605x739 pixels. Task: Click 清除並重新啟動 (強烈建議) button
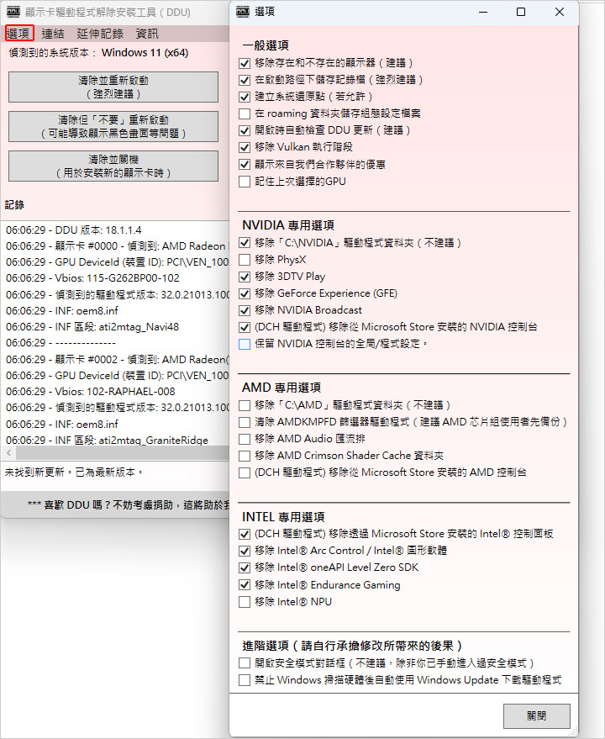point(113,87)
